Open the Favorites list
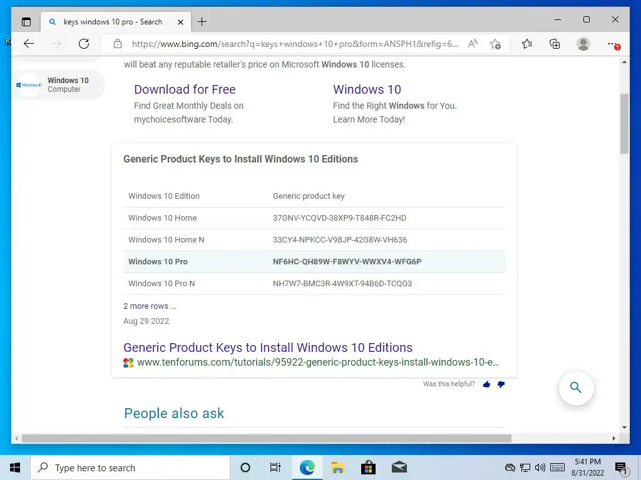 coord(527,44)
